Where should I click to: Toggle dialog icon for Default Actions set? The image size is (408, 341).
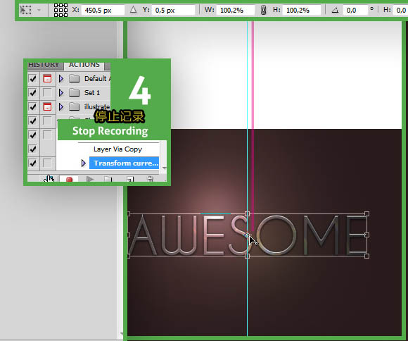tap(47, 78)
